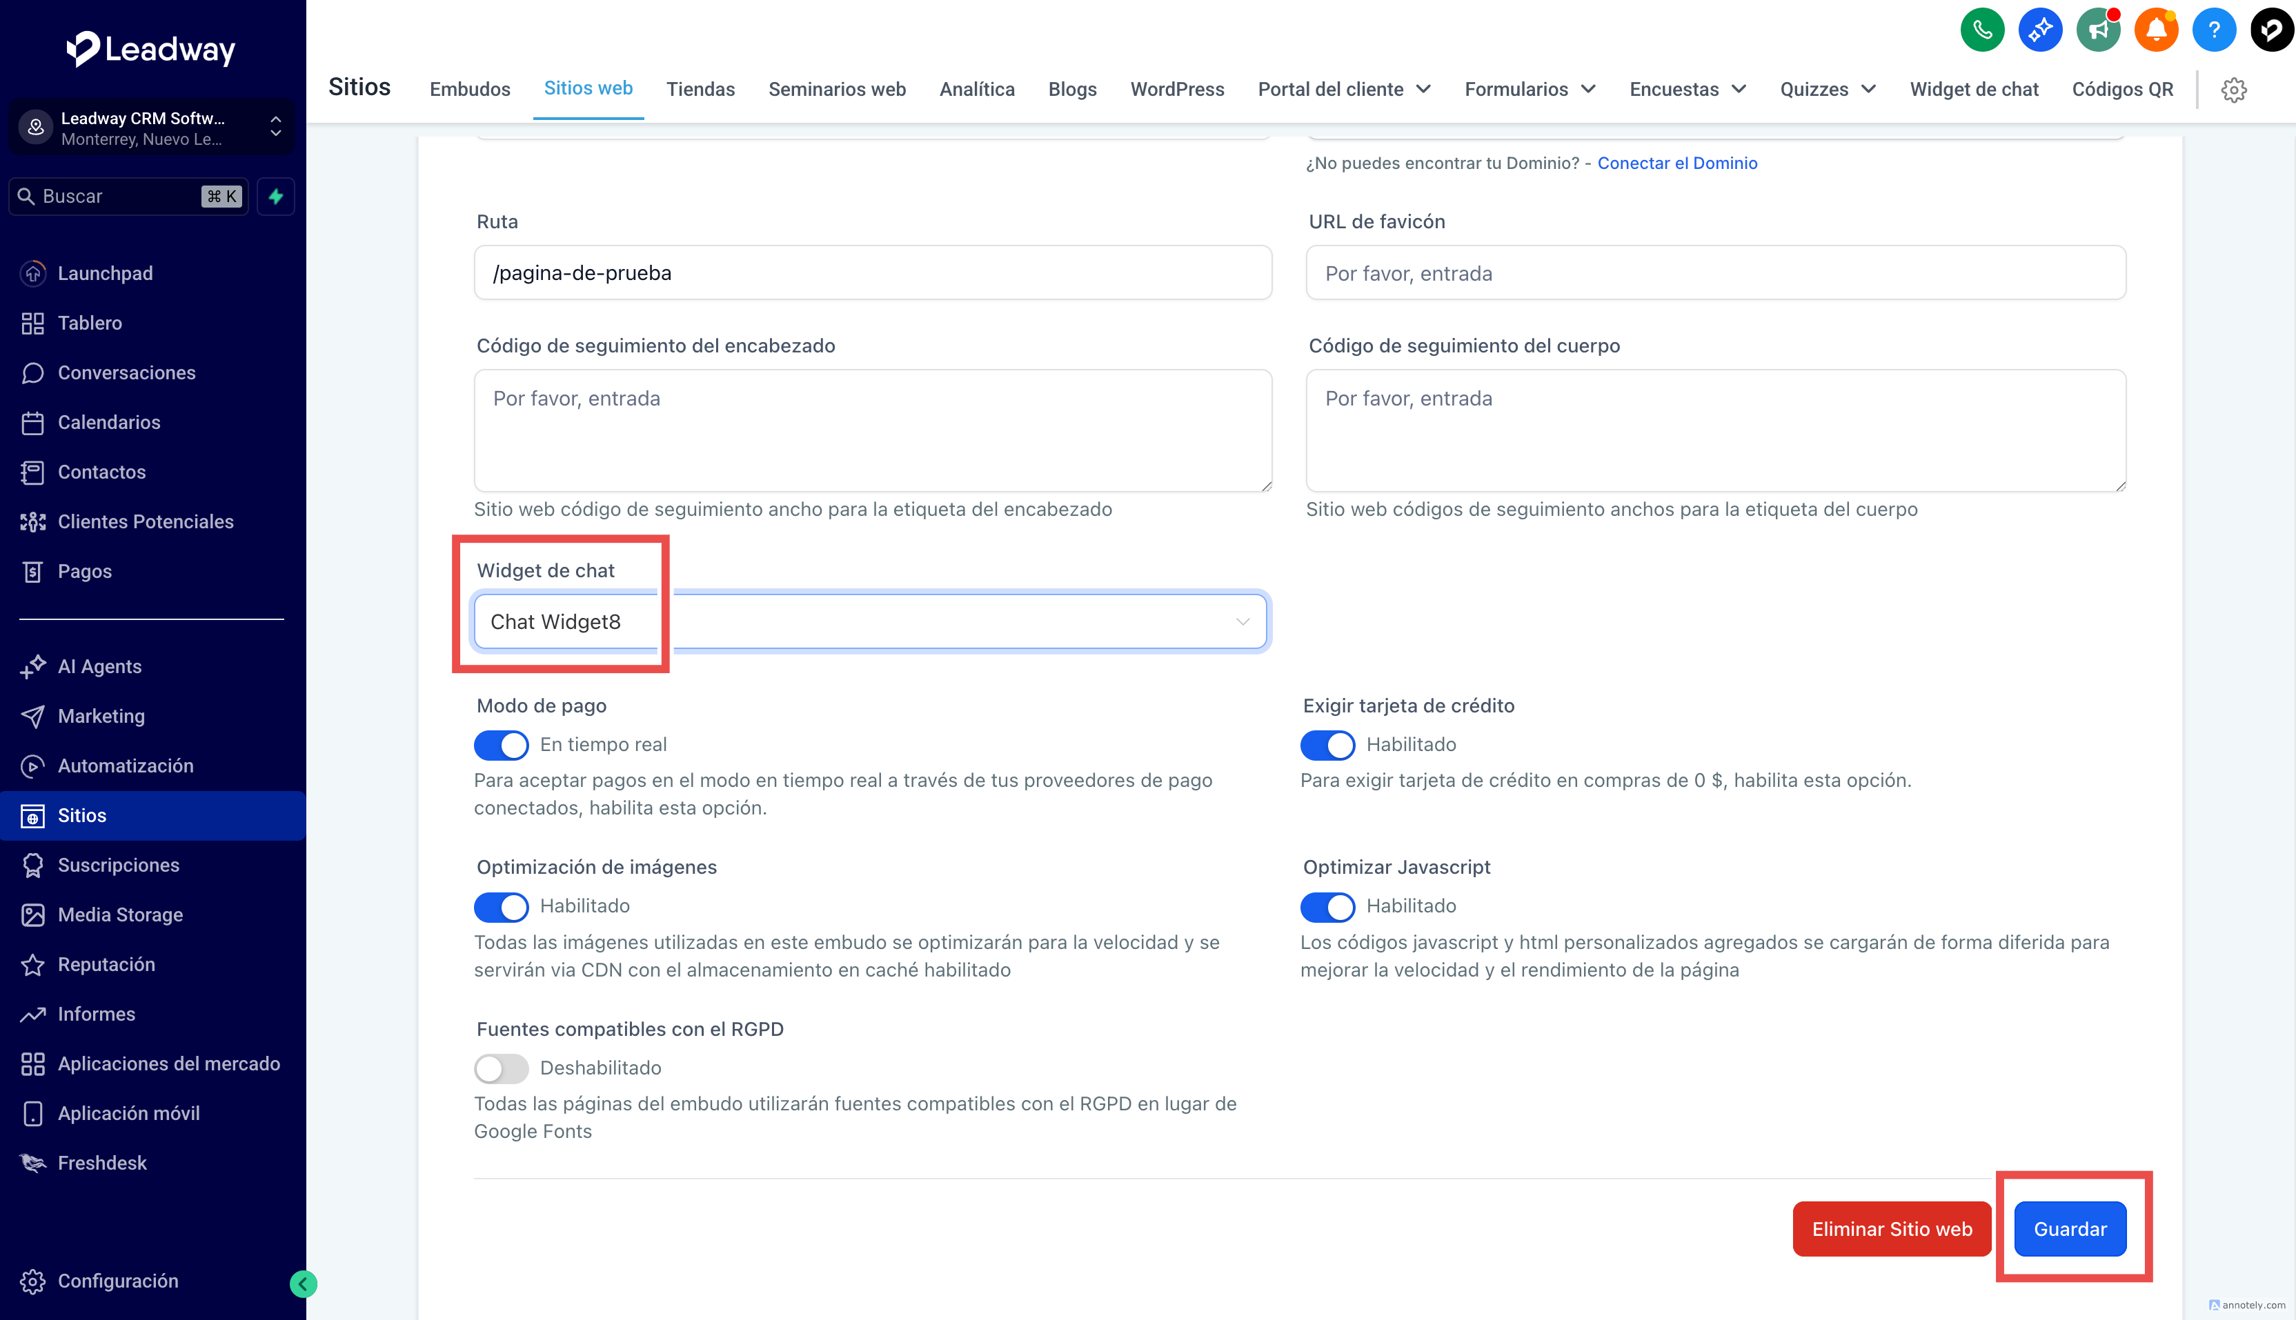This screenshot has width=2296, height=1320.
Task: Collapse sidebar with green arrow button
Action: 303,1283
